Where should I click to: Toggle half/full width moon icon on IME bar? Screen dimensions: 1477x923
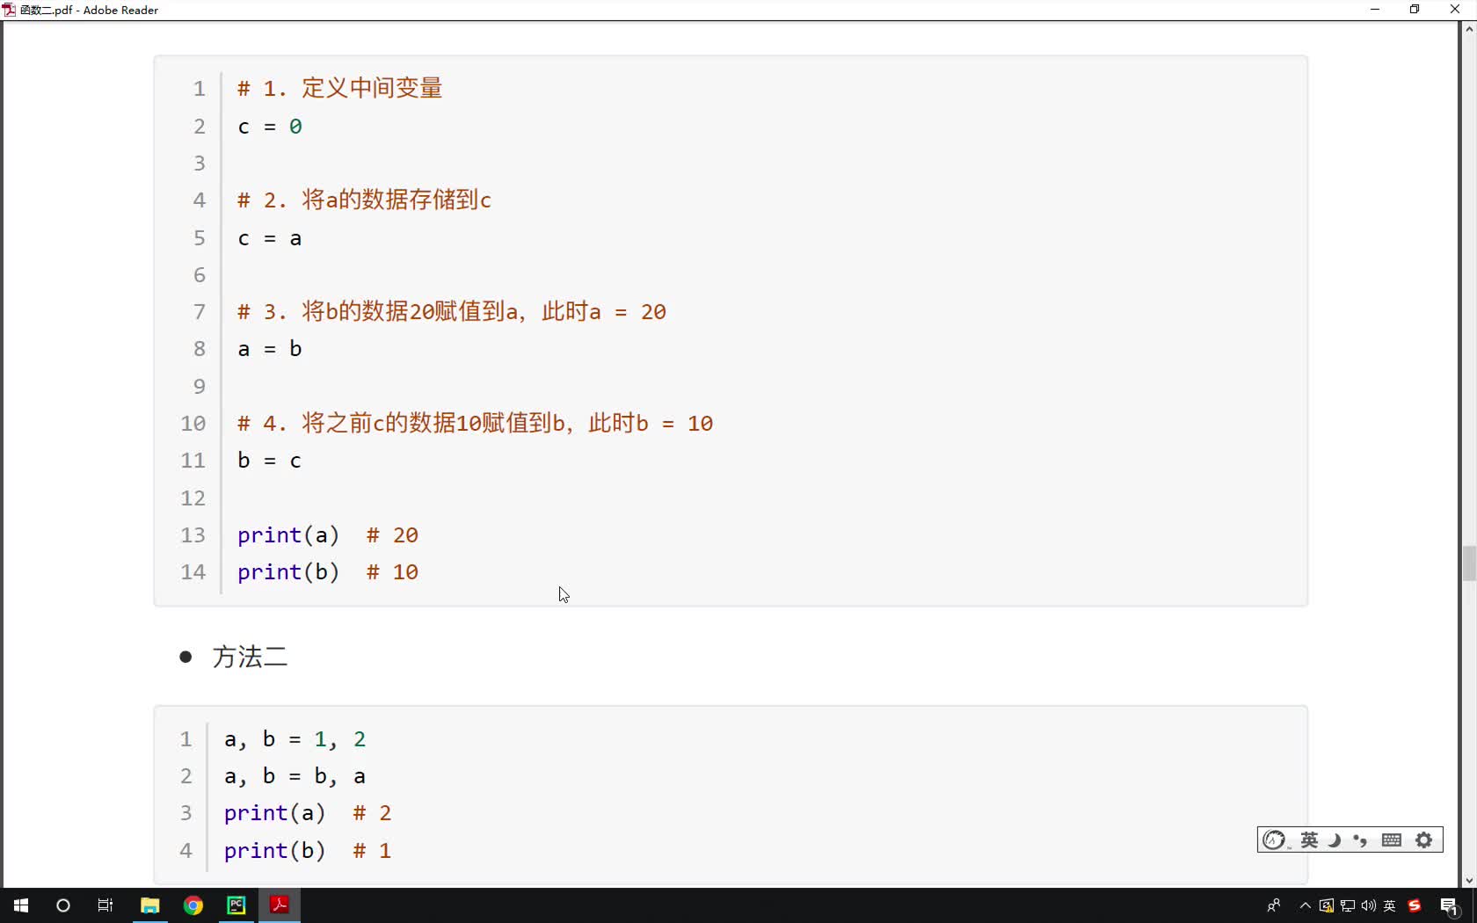point(1335,840)
